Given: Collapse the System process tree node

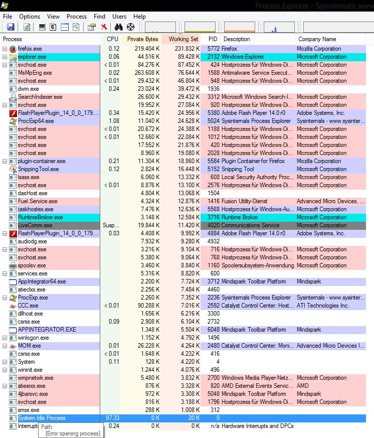Looking at the screenshot, I should tap(5, 362).
